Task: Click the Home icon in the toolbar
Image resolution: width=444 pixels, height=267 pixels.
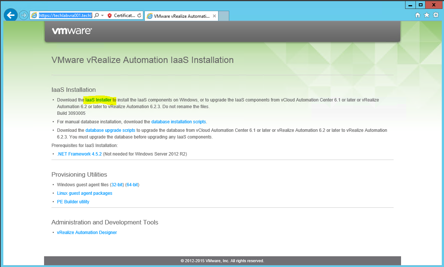Action: pos(417,15)
